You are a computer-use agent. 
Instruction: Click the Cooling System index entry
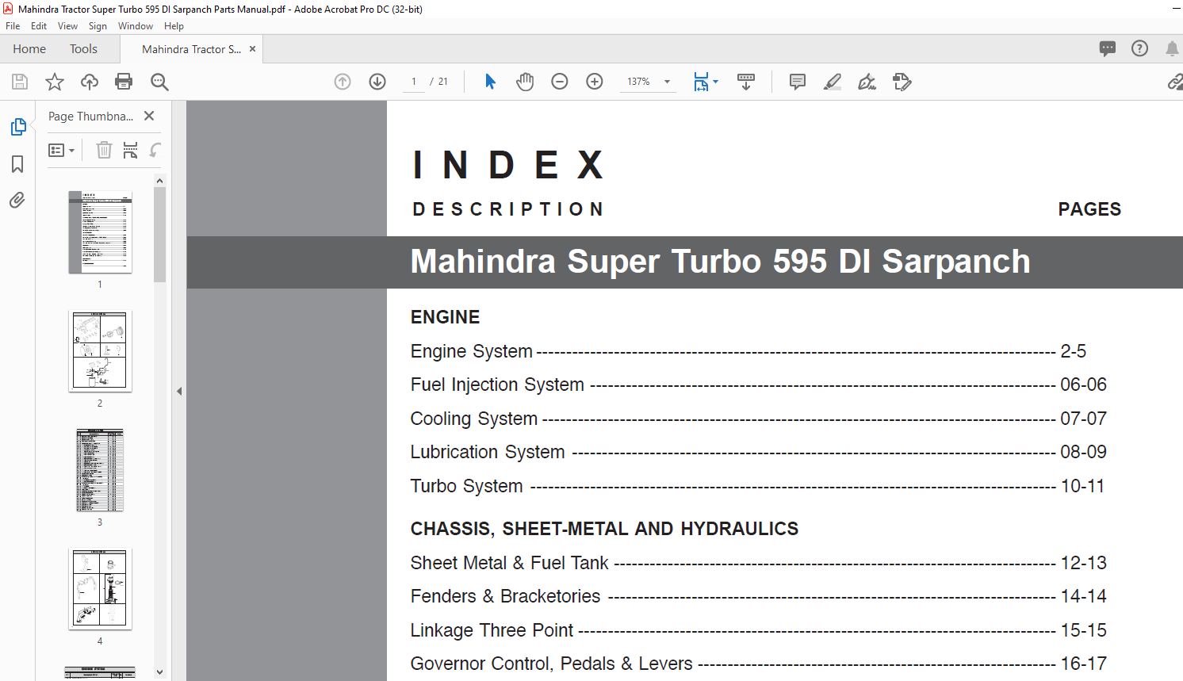[x=758, y=419]
